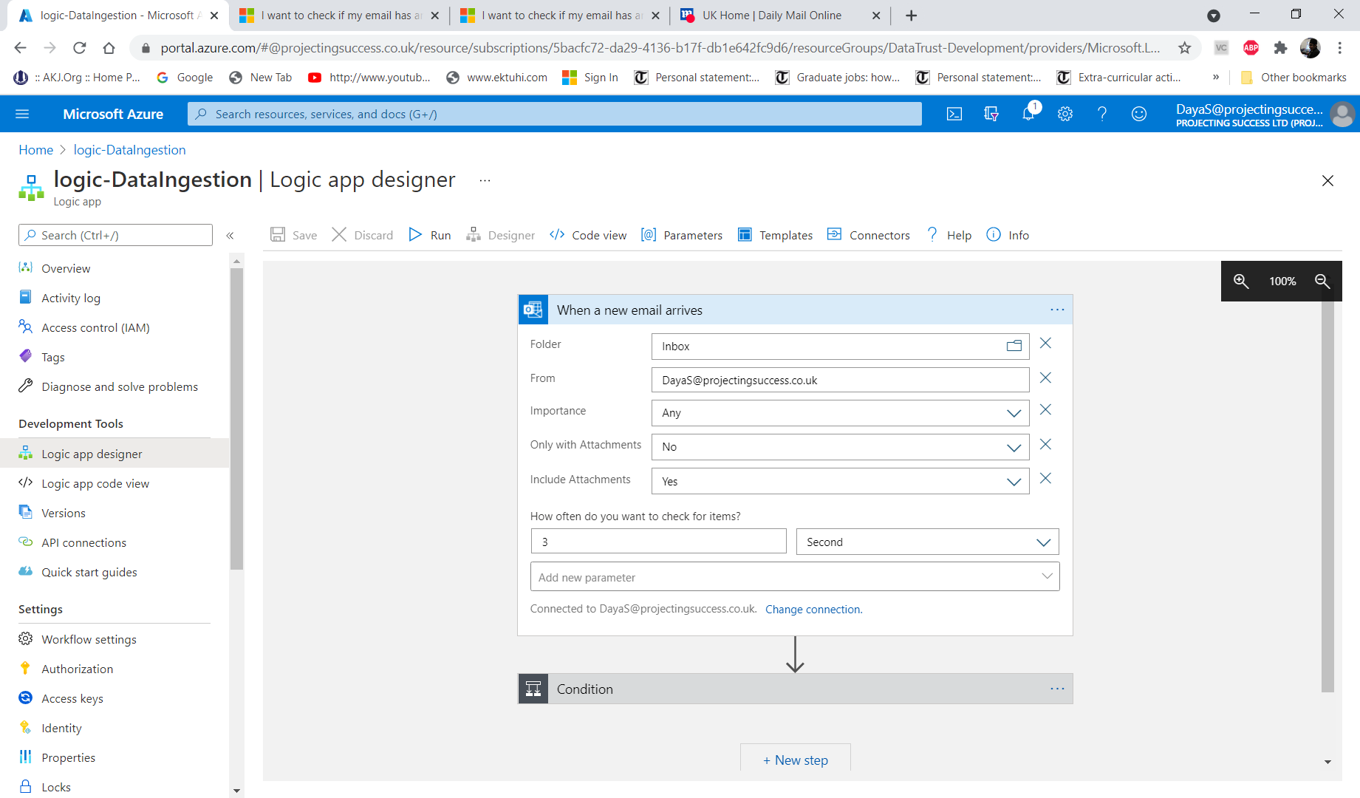Collapse the left sidebar menu
Screen dimensions: 1360x798
[x=230, y=236]
